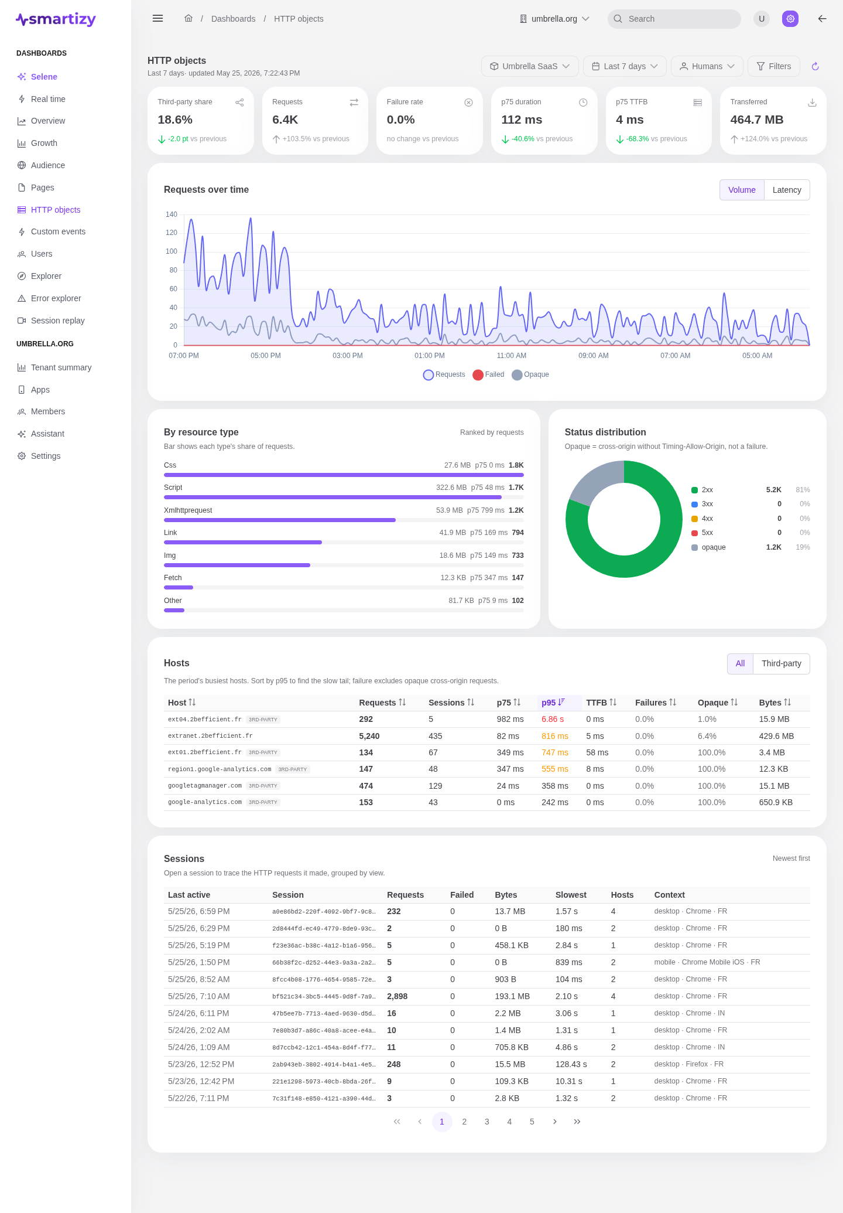Click the googletagmanager.com host name
843x1213 pixels.
tap(205, 786)
